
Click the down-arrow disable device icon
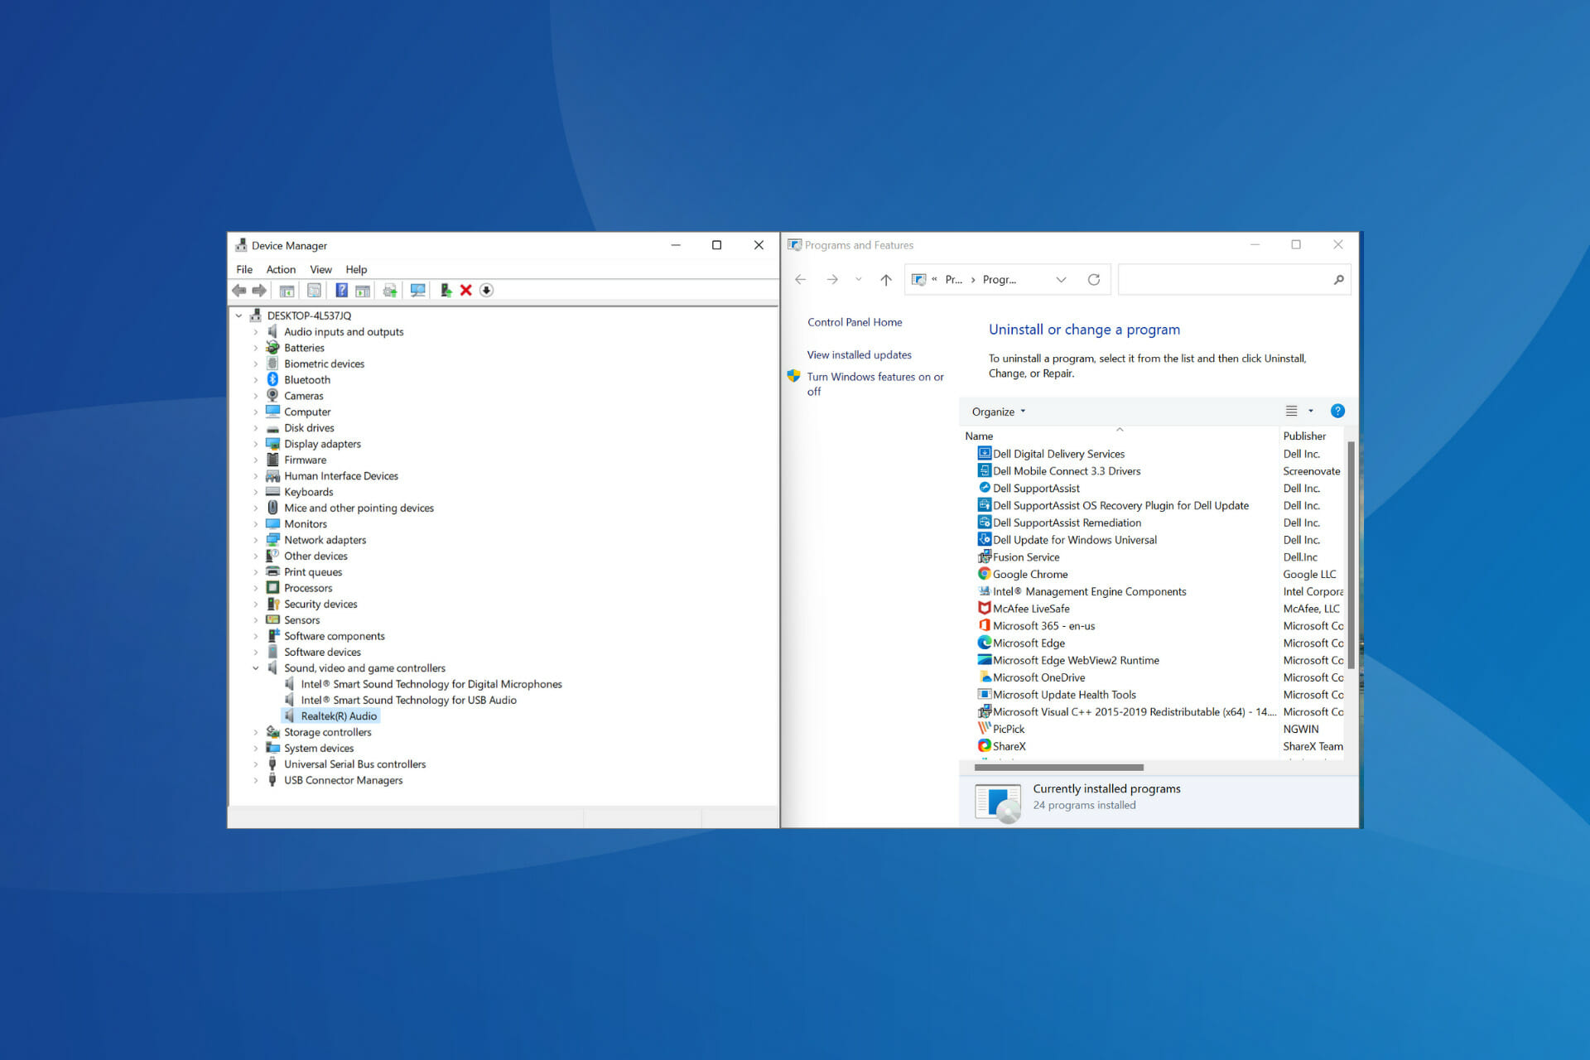tap(487, 291)
